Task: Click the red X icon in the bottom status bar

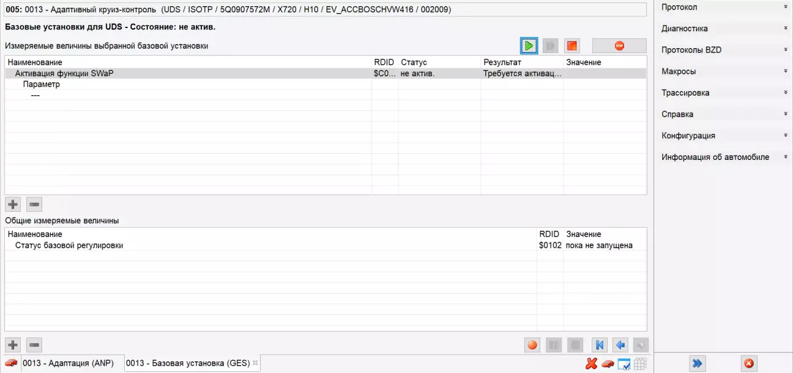Action: (x=591, y=364)
